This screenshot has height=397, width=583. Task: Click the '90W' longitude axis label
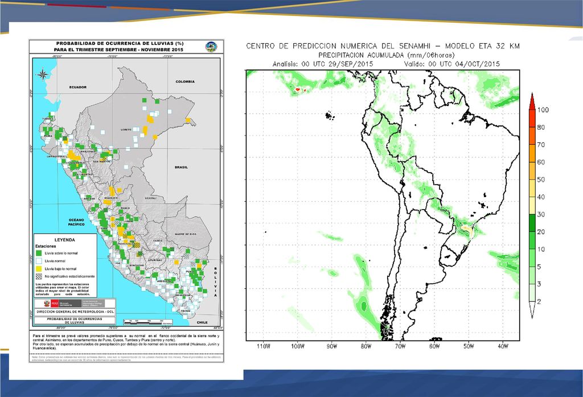332,346
